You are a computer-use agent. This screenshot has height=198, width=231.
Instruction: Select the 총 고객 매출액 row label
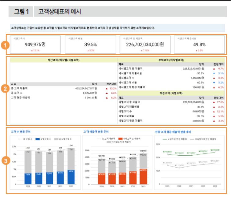19,88
